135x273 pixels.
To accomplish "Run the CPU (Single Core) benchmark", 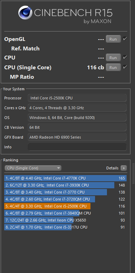I will (113, 67).
